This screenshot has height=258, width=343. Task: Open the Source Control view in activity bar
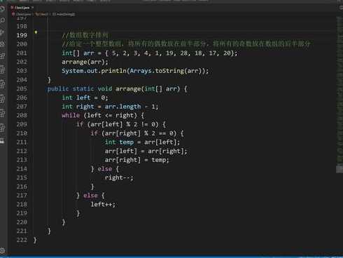coord(2,32)
